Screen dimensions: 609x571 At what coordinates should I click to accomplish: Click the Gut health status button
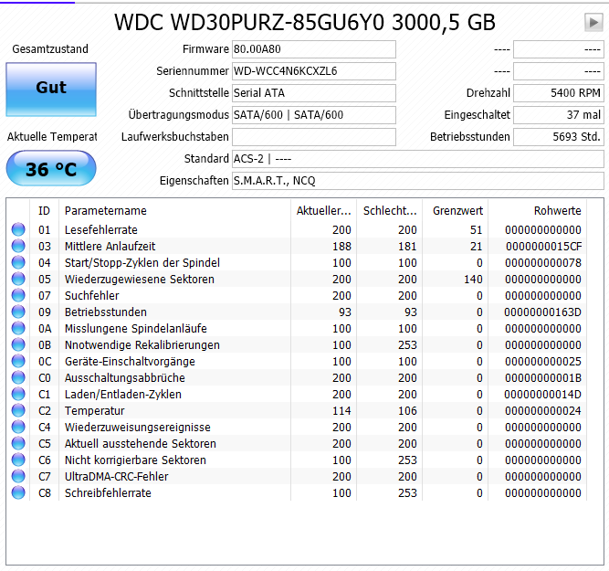(x=51, y=90)
